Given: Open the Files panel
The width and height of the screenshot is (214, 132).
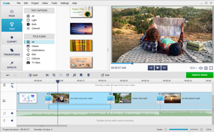Looking at the screenshot, I should coord(12,13).
